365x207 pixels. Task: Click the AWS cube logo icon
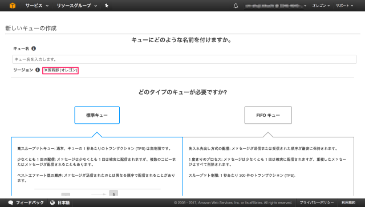coord(13,5)
